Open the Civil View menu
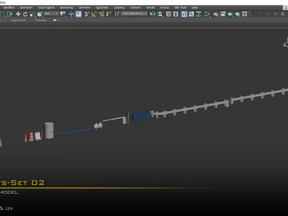The width and height of the screenshot is (288, 216). (84, 8)
